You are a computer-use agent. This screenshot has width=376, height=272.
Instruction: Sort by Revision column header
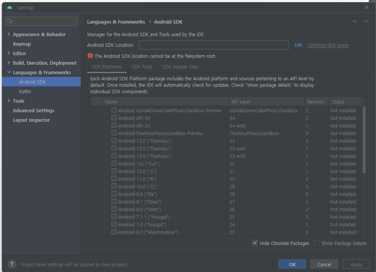(x=317, y=102)
